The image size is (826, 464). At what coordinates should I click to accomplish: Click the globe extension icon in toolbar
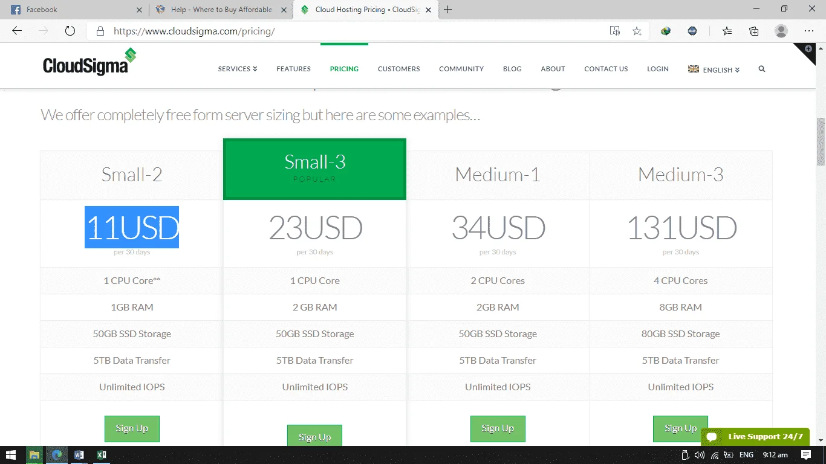[x=666, y=31]
